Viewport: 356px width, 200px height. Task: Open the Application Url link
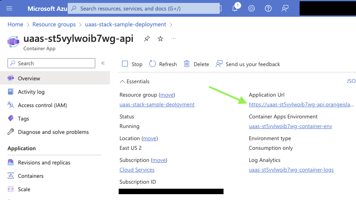(x=301, y=104)
